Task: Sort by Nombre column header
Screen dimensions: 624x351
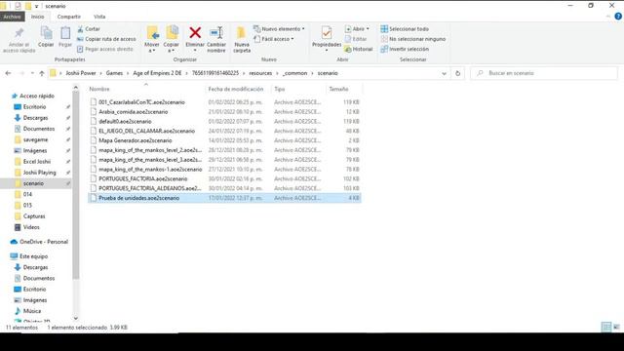Action: (99, 89)
